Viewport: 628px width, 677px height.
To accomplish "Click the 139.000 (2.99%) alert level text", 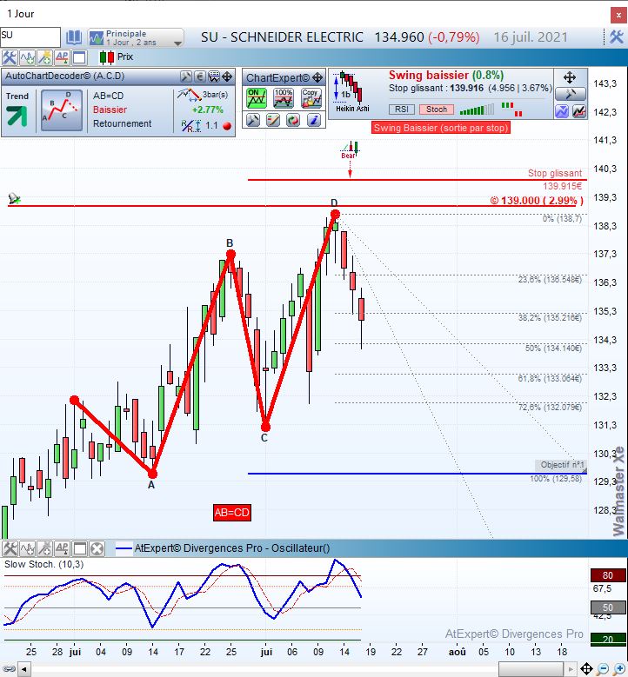I will point(537,201).
